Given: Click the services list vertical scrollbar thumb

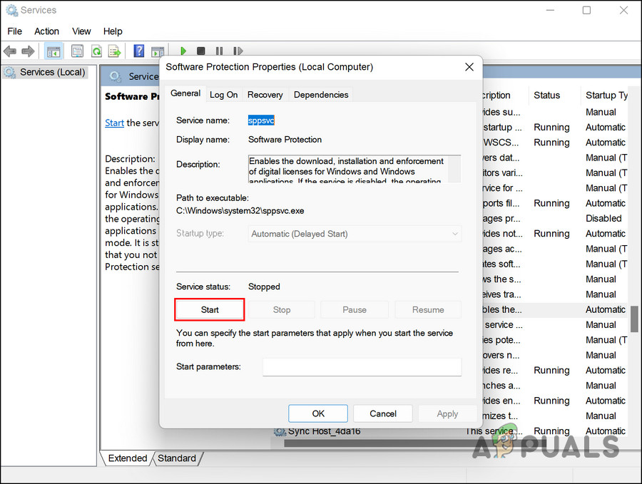Looking at the screenshot, I should [x=634, y=319].
